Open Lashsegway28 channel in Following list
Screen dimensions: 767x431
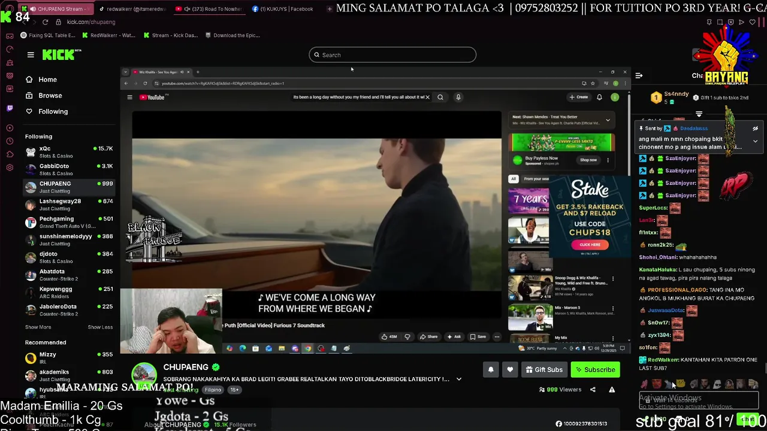coord(69,205)
